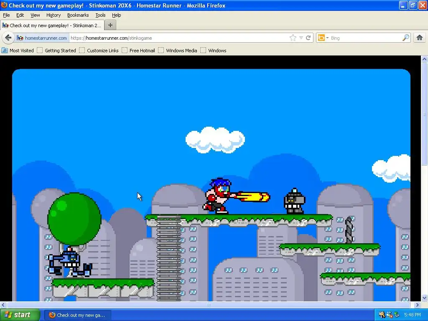This screenshot has width=428, height=321.
Task: Switch to the Firefox taskbar button
Action: coord(78,315)
